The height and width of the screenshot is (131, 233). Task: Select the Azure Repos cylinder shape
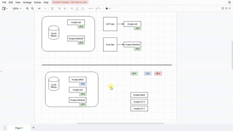point(54,32)
